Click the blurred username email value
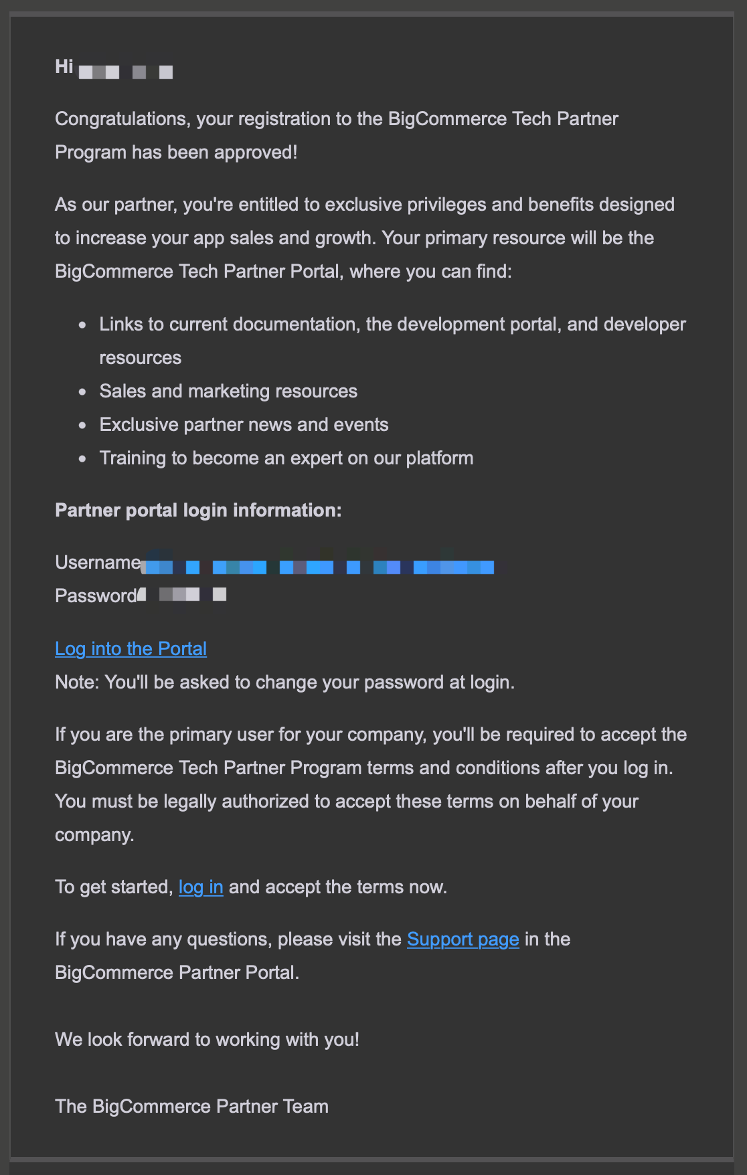 point(319,567)
